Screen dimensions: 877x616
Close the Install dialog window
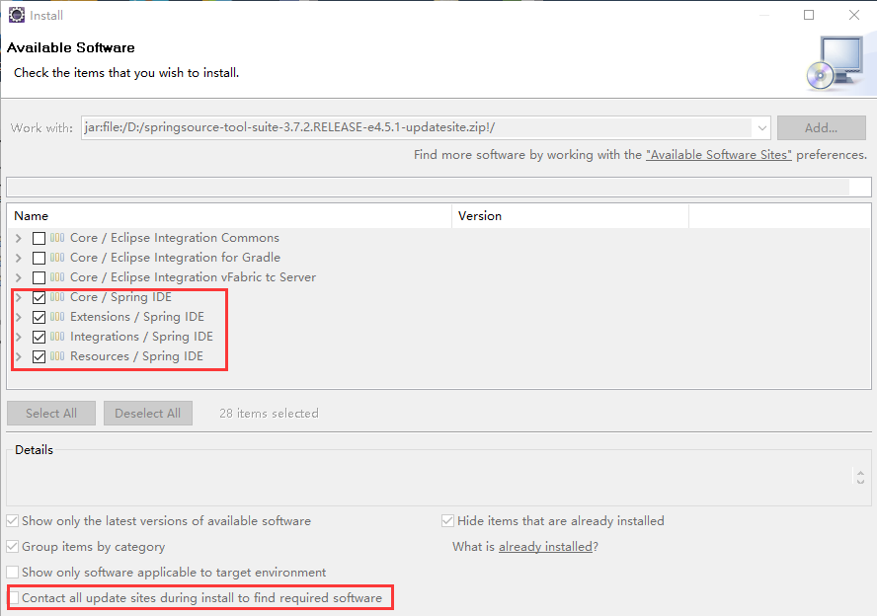point(854,15)
